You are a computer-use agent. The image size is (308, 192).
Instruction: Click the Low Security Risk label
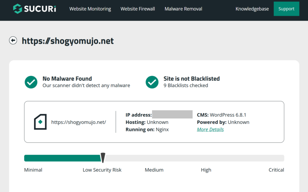pos(102,170)
